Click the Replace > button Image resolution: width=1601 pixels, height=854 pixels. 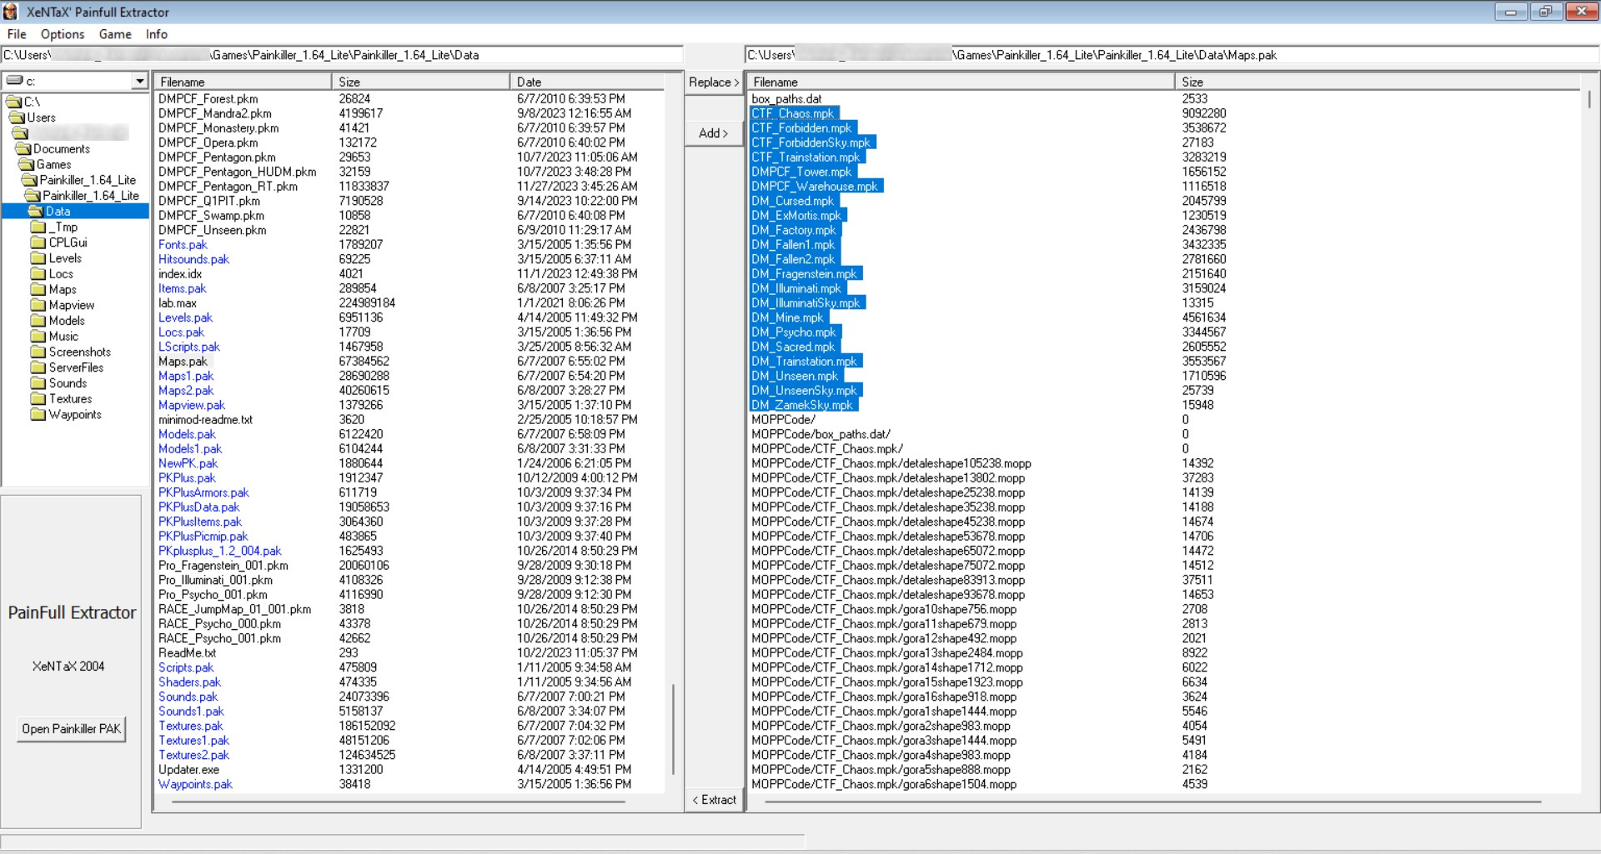point(714,82)
